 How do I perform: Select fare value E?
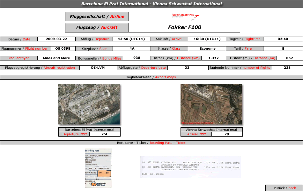283,48
